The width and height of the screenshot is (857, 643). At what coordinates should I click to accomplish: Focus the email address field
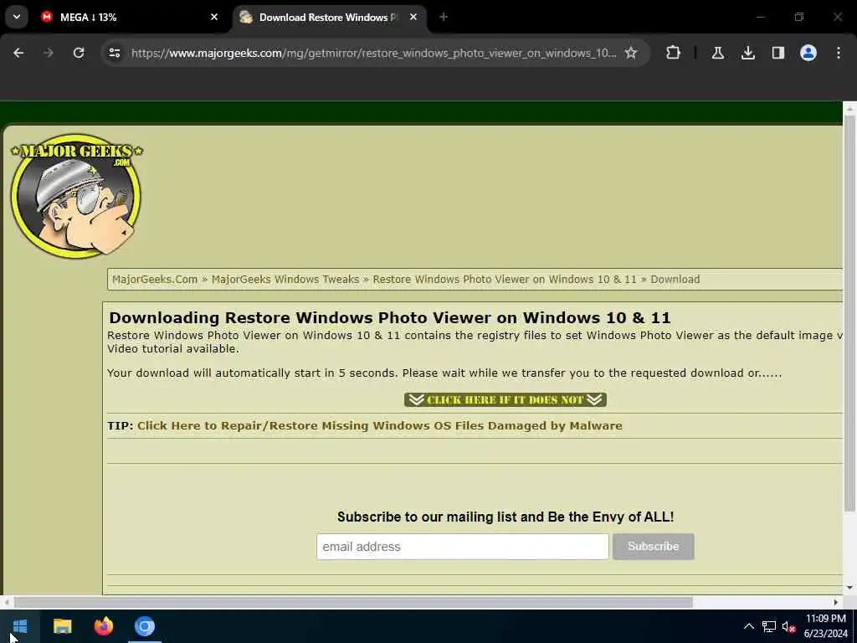click(x=462, y=547)
